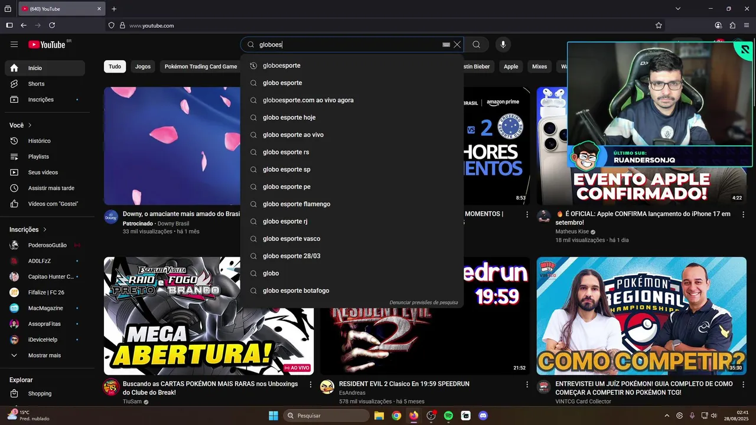Open more options for iPhone 17 video
The width and height of the screenshot is (756, 425).
[x=743, y=214]
